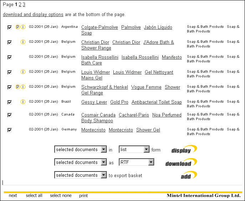The image size is (245, 201).
Task: Click info icon in Schwarzkopf & Henkel row
Action: (x=23, y=87)
